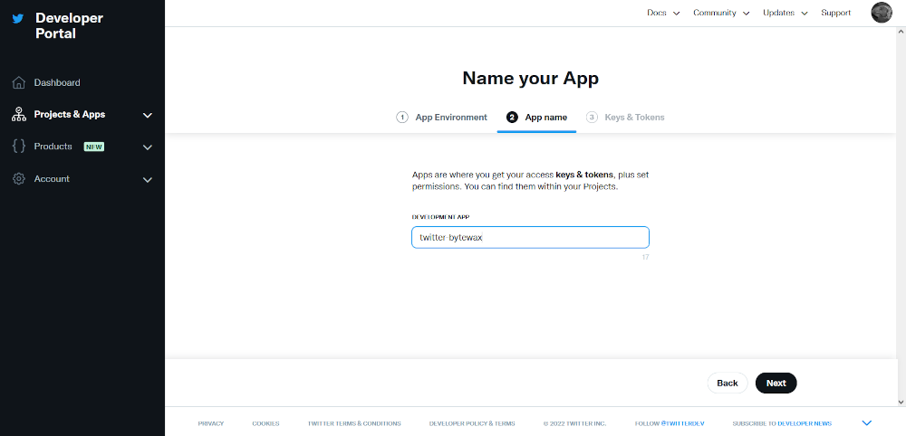906x436 pixels.
Task: Click the Twitter bird logo
Action: (x=18, y=18)
